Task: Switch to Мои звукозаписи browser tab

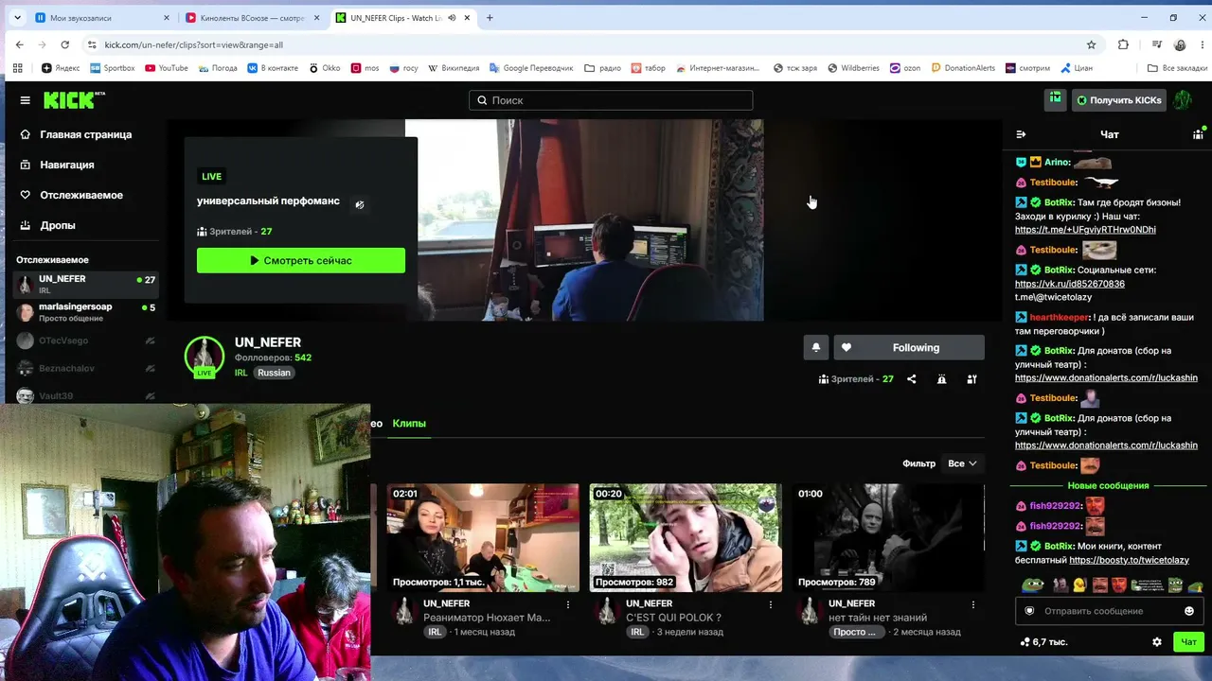Action: pyautogui.click(x=102, y=18)
